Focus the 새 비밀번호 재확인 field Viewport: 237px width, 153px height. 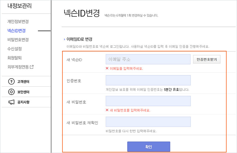click(148, 122)
